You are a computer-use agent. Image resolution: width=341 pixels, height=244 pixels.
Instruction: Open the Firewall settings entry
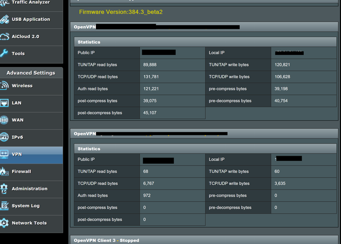(x=21, y=172)
